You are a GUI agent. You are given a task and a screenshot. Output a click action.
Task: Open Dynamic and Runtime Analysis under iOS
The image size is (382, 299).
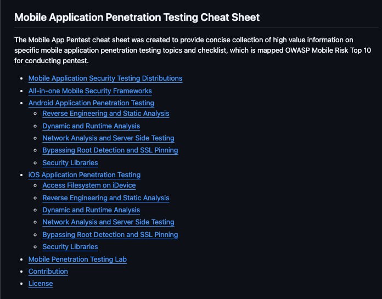coord(91,210)
